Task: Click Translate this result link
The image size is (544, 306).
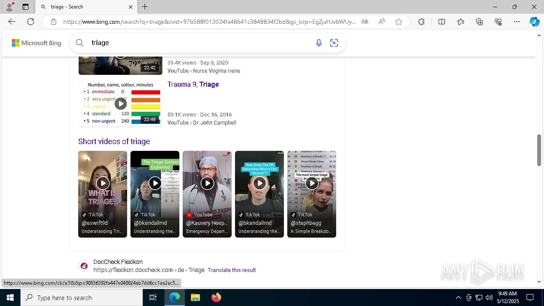Action: tap(232, 270)
